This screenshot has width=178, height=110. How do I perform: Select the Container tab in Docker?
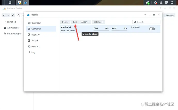pos(41,29)
